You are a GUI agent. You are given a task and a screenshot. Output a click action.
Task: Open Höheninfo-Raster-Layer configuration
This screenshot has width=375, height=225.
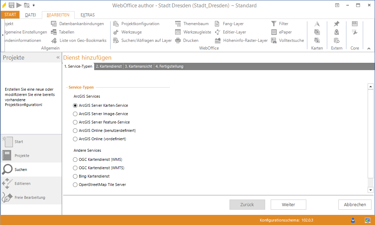coord(245,40)
